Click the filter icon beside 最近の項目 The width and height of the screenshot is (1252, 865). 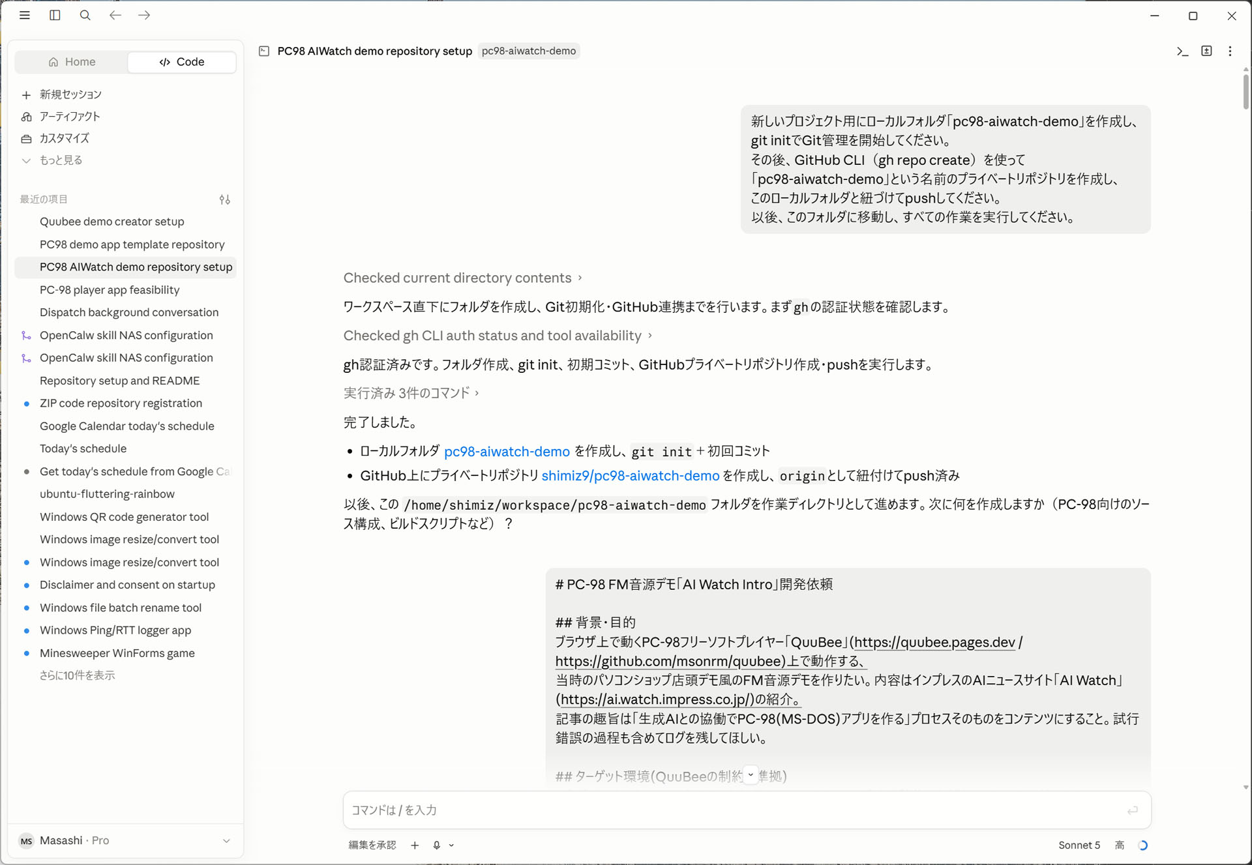[x=224, y=199]
